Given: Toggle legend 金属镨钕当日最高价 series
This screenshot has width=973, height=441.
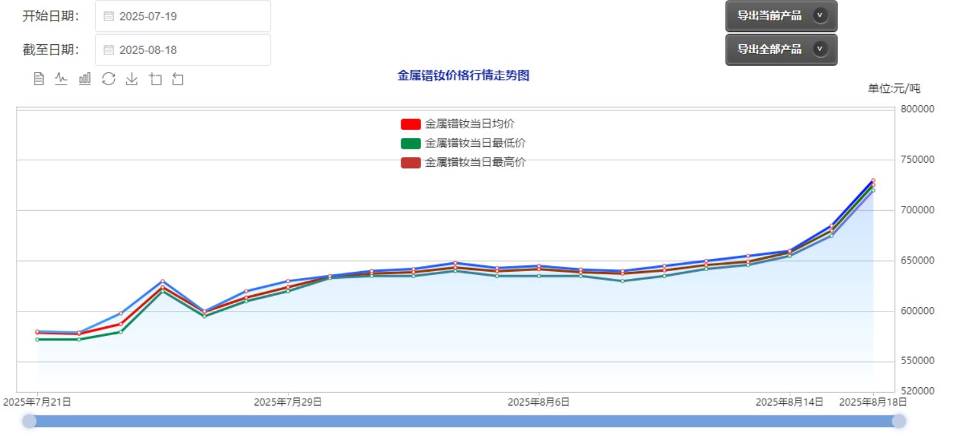Looking at the screenshot, I should click(x=463, y=162).
